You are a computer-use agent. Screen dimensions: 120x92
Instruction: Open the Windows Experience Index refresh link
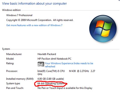[x=69, y=65]
